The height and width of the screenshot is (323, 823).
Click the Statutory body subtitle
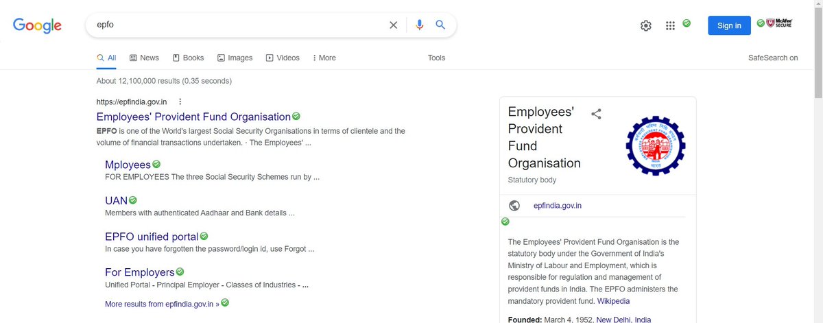[x=532, y=180]
